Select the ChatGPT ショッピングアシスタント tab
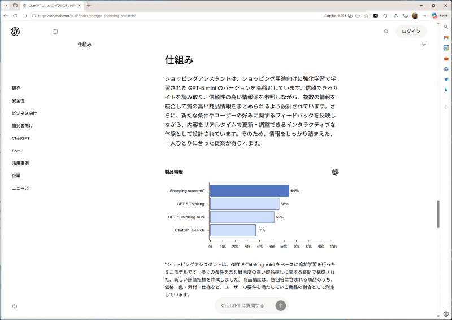The width and height of the screenshot is (452, 320). click(x=52, y=6)
